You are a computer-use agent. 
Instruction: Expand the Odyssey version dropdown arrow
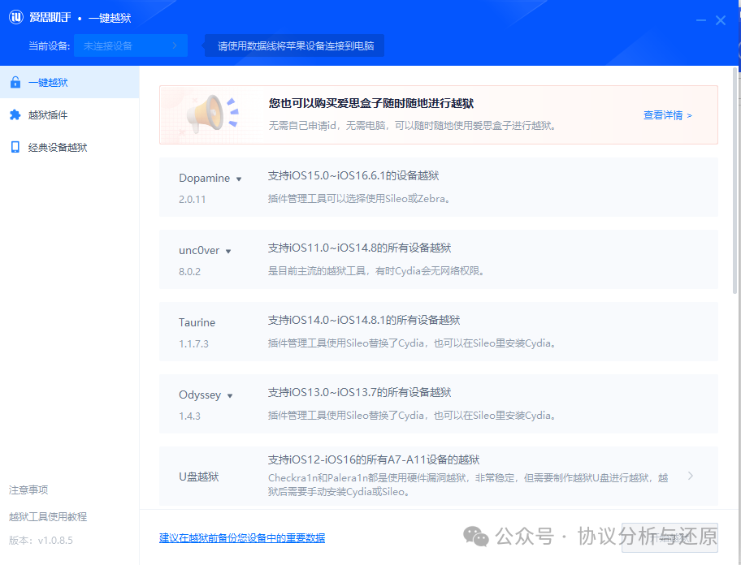coord(230,395)
